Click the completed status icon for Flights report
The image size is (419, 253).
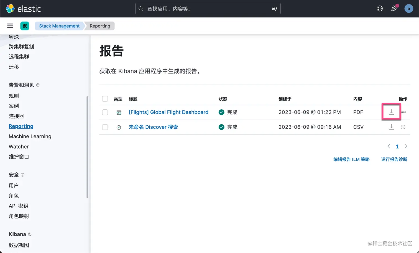(x=221, y=112)
